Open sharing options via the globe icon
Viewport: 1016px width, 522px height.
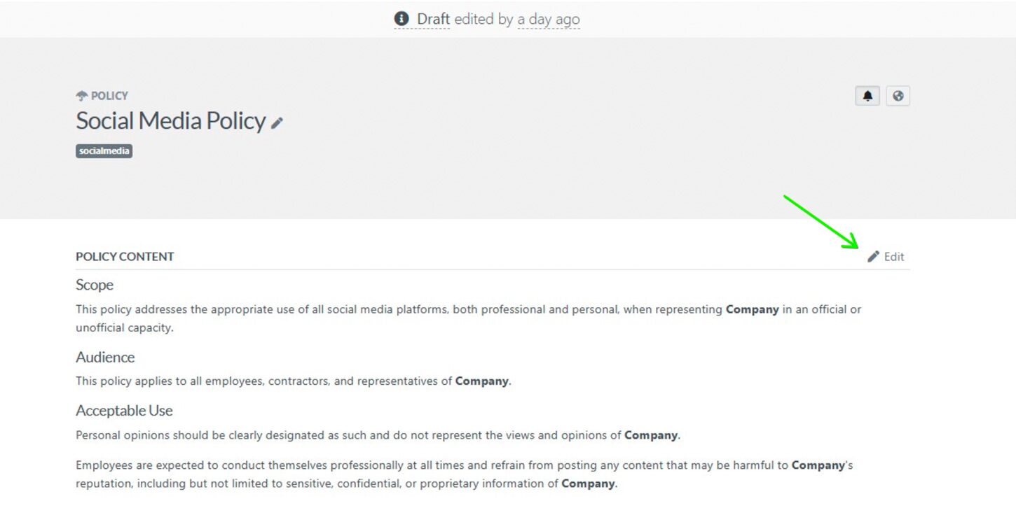point(898,96)
